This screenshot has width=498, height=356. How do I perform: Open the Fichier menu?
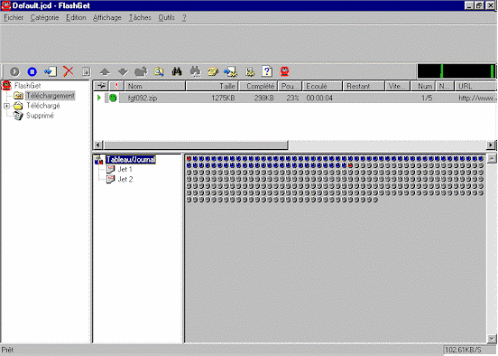14,17
